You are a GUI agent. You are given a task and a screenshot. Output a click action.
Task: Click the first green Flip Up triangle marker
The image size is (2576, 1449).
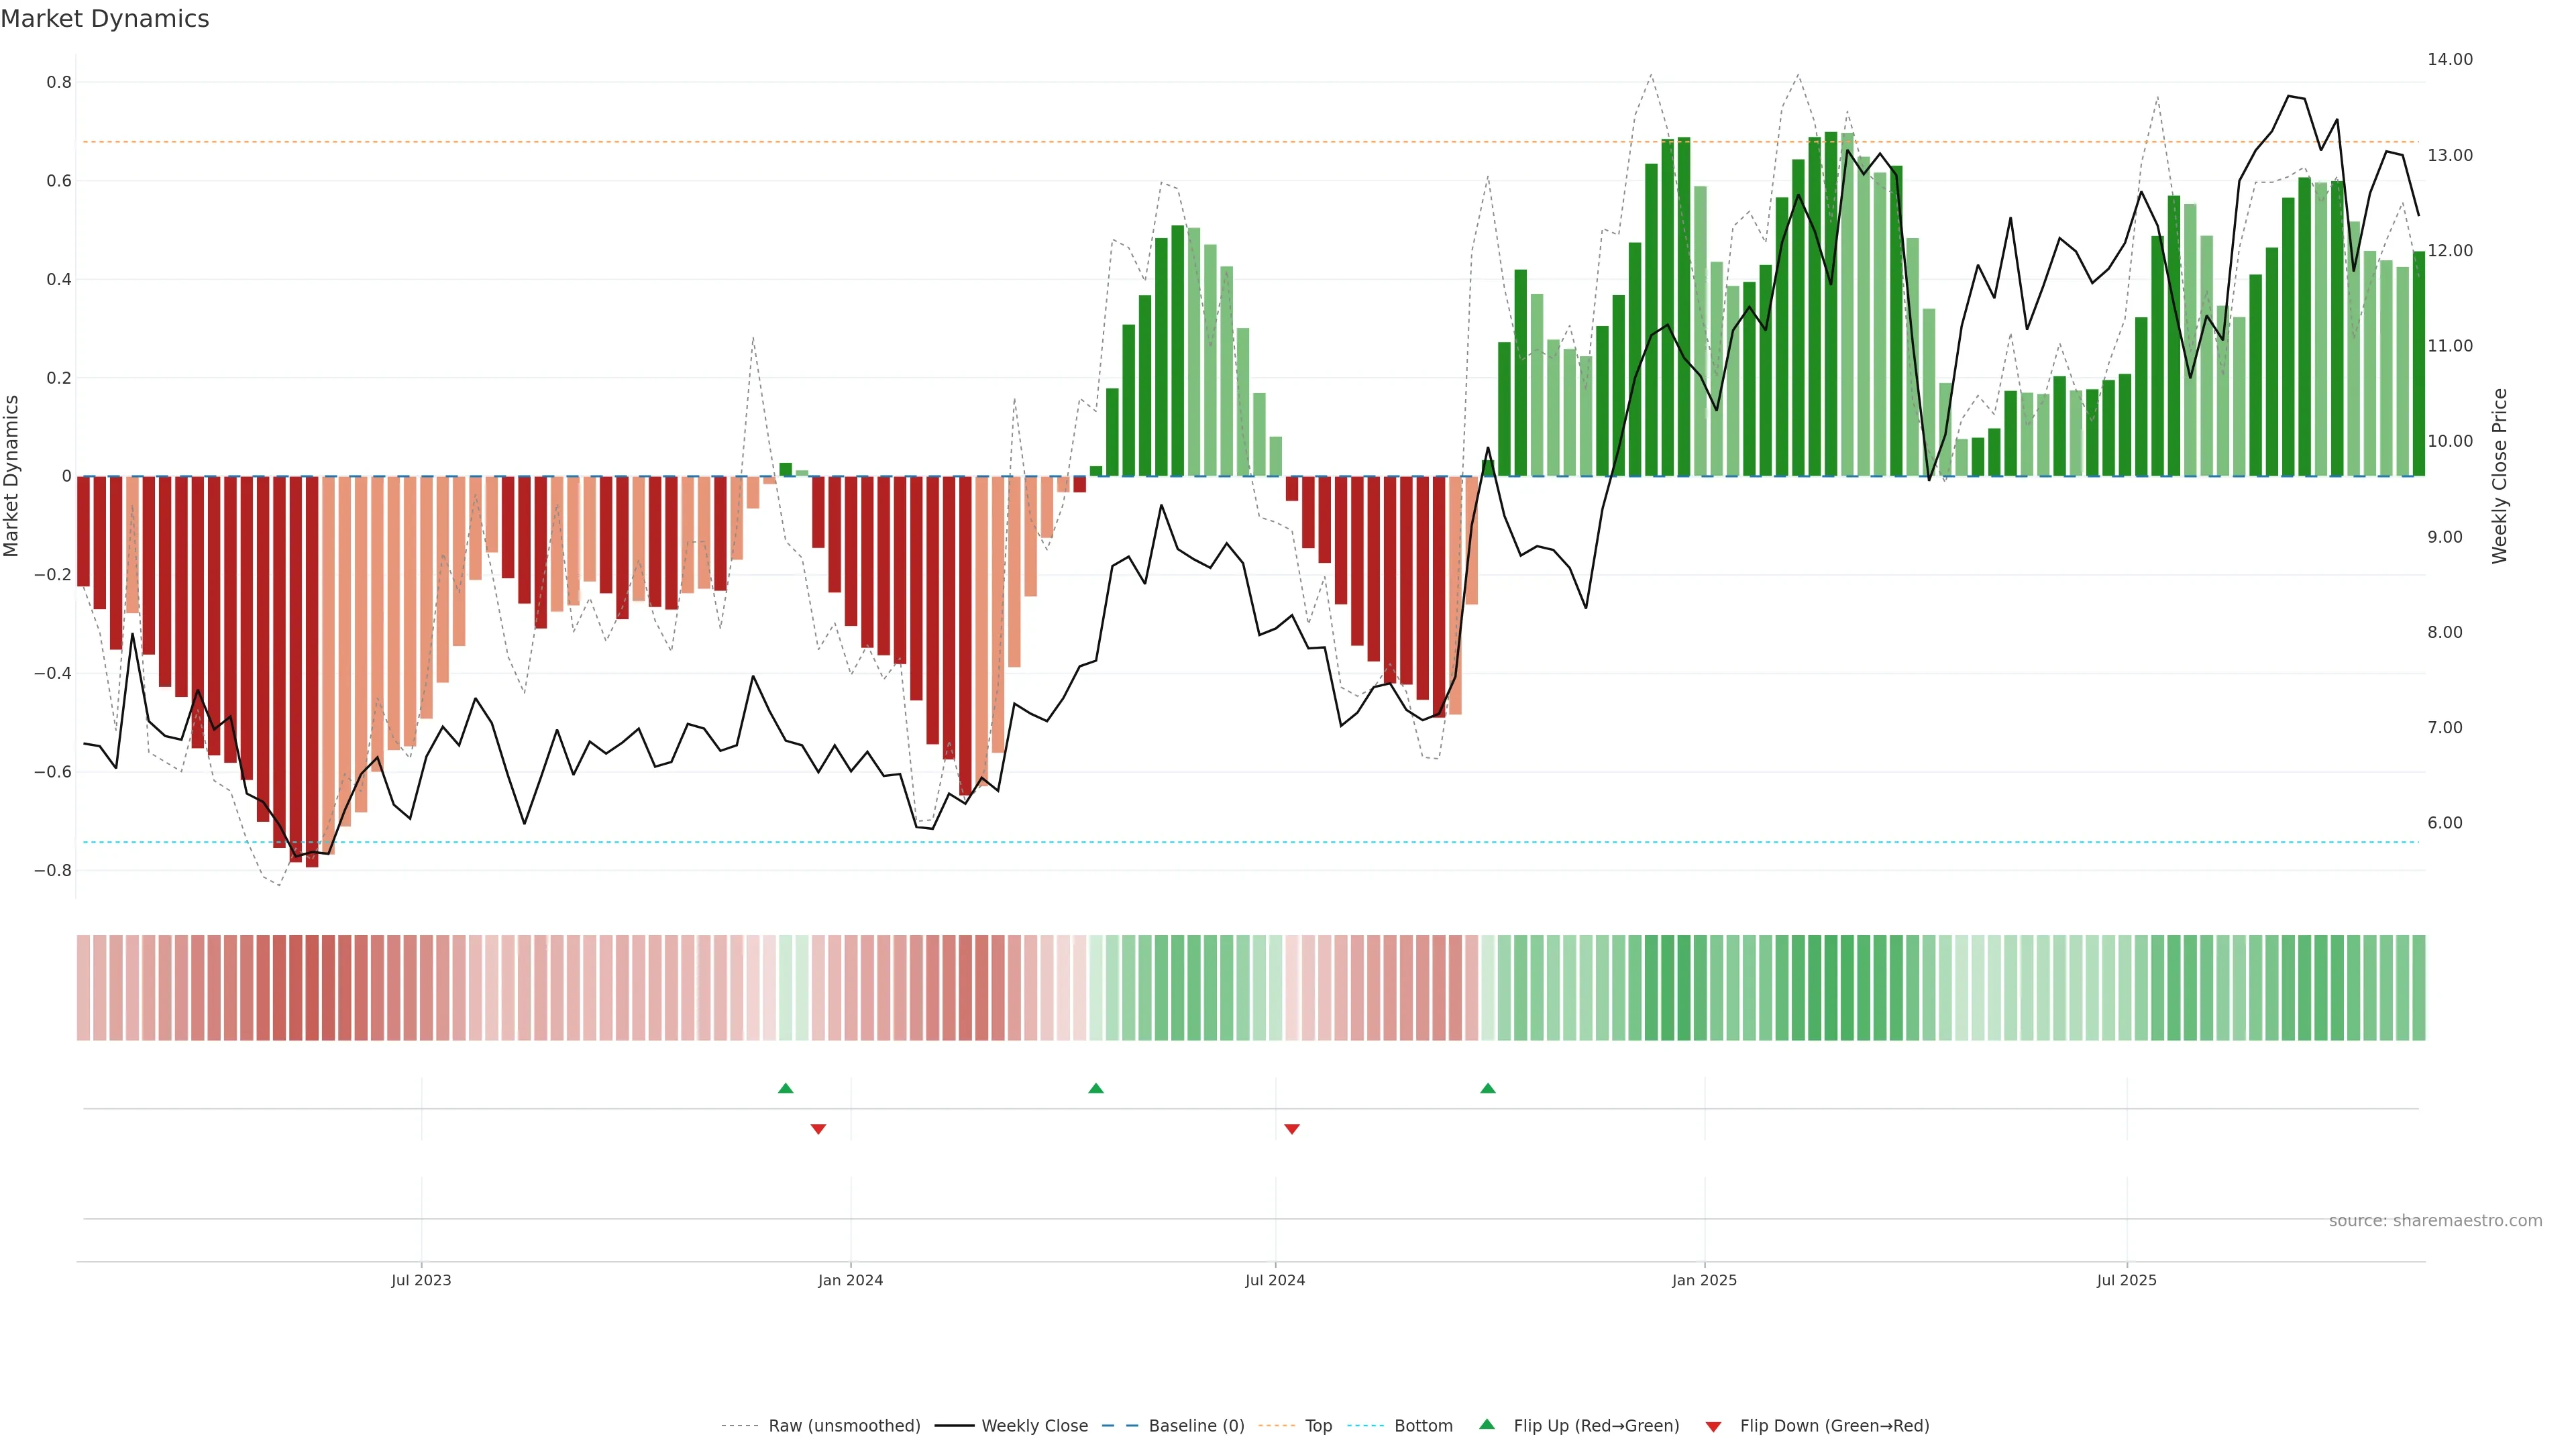click(x=785, y=1088)
